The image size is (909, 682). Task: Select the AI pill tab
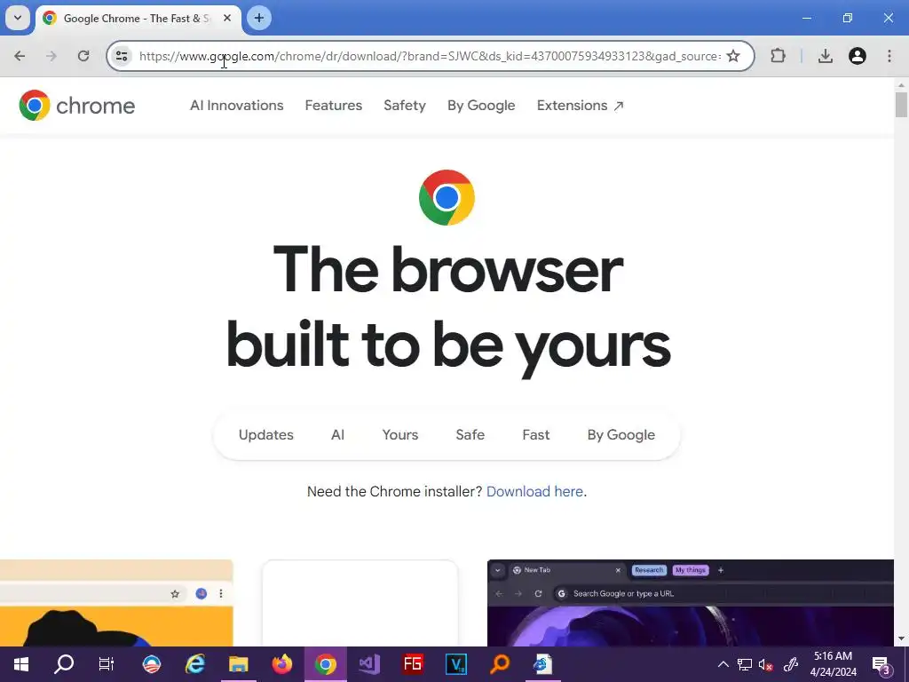pyautogui.click(x=337, y=435)
